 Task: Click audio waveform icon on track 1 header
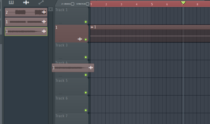click(80, 39)
